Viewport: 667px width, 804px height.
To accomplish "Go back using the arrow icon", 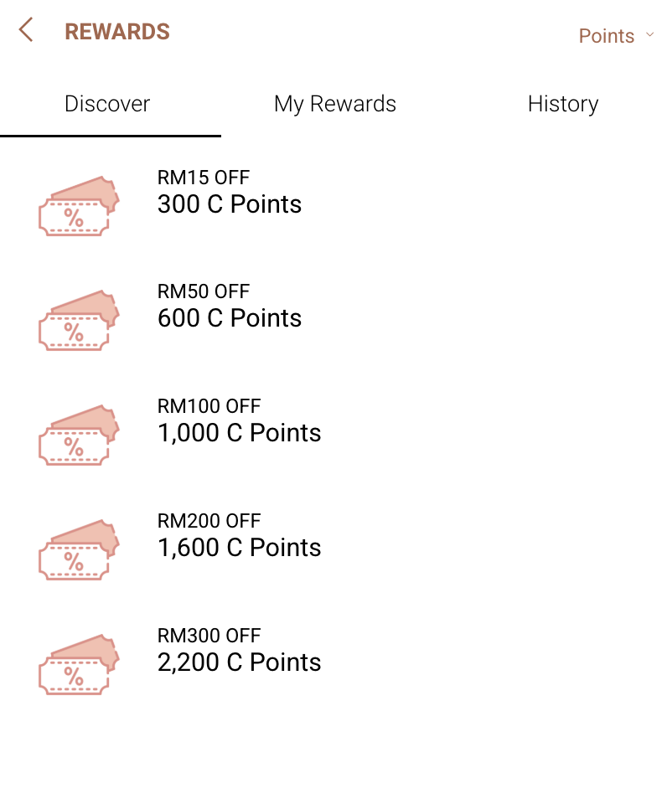I will click(26, 31).
